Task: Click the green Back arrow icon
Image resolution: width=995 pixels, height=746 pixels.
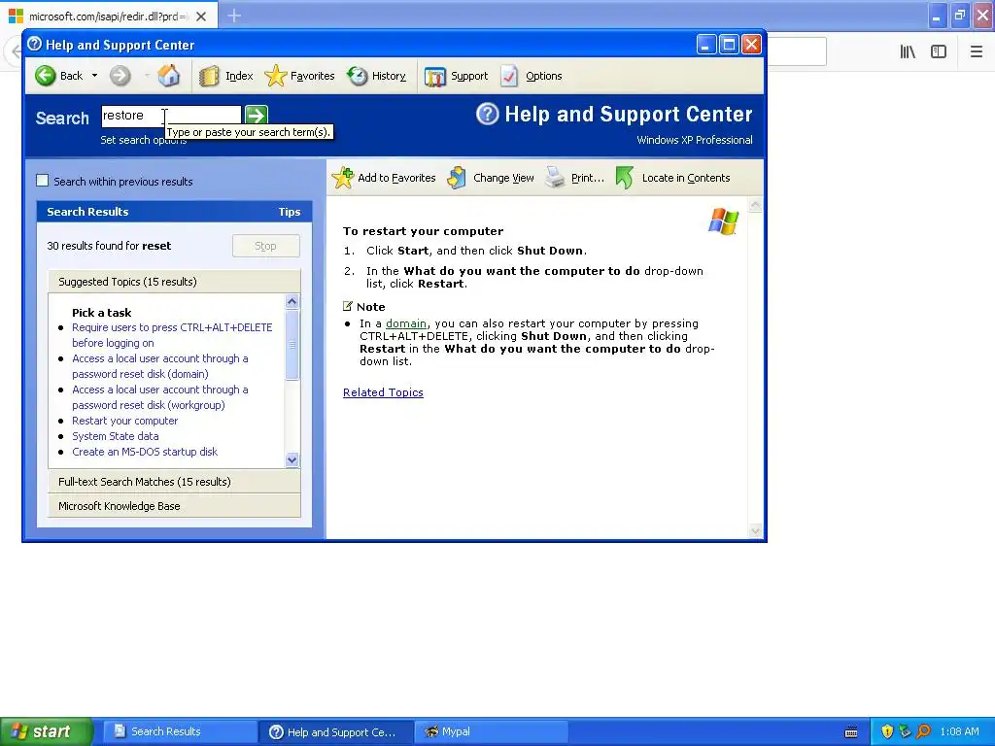Action: point(45,76)
